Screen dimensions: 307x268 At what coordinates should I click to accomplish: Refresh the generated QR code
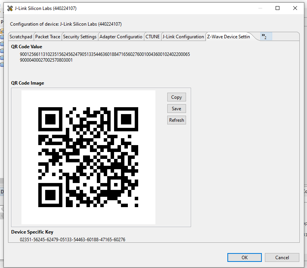176,120
